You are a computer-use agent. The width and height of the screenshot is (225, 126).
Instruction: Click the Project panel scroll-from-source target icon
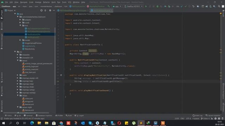point(41,10)
